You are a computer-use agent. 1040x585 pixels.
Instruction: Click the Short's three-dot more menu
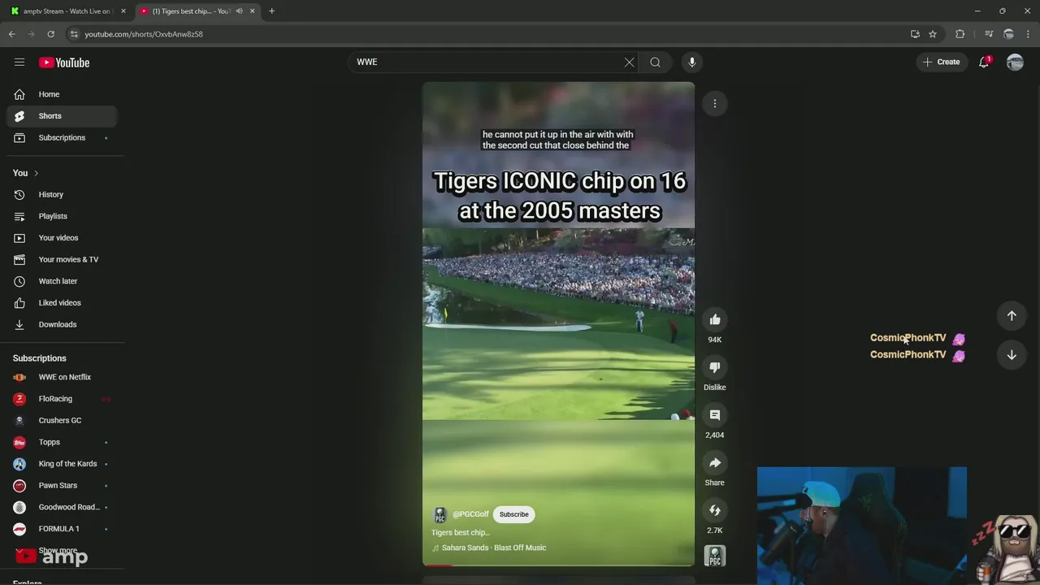coord(715,103)
